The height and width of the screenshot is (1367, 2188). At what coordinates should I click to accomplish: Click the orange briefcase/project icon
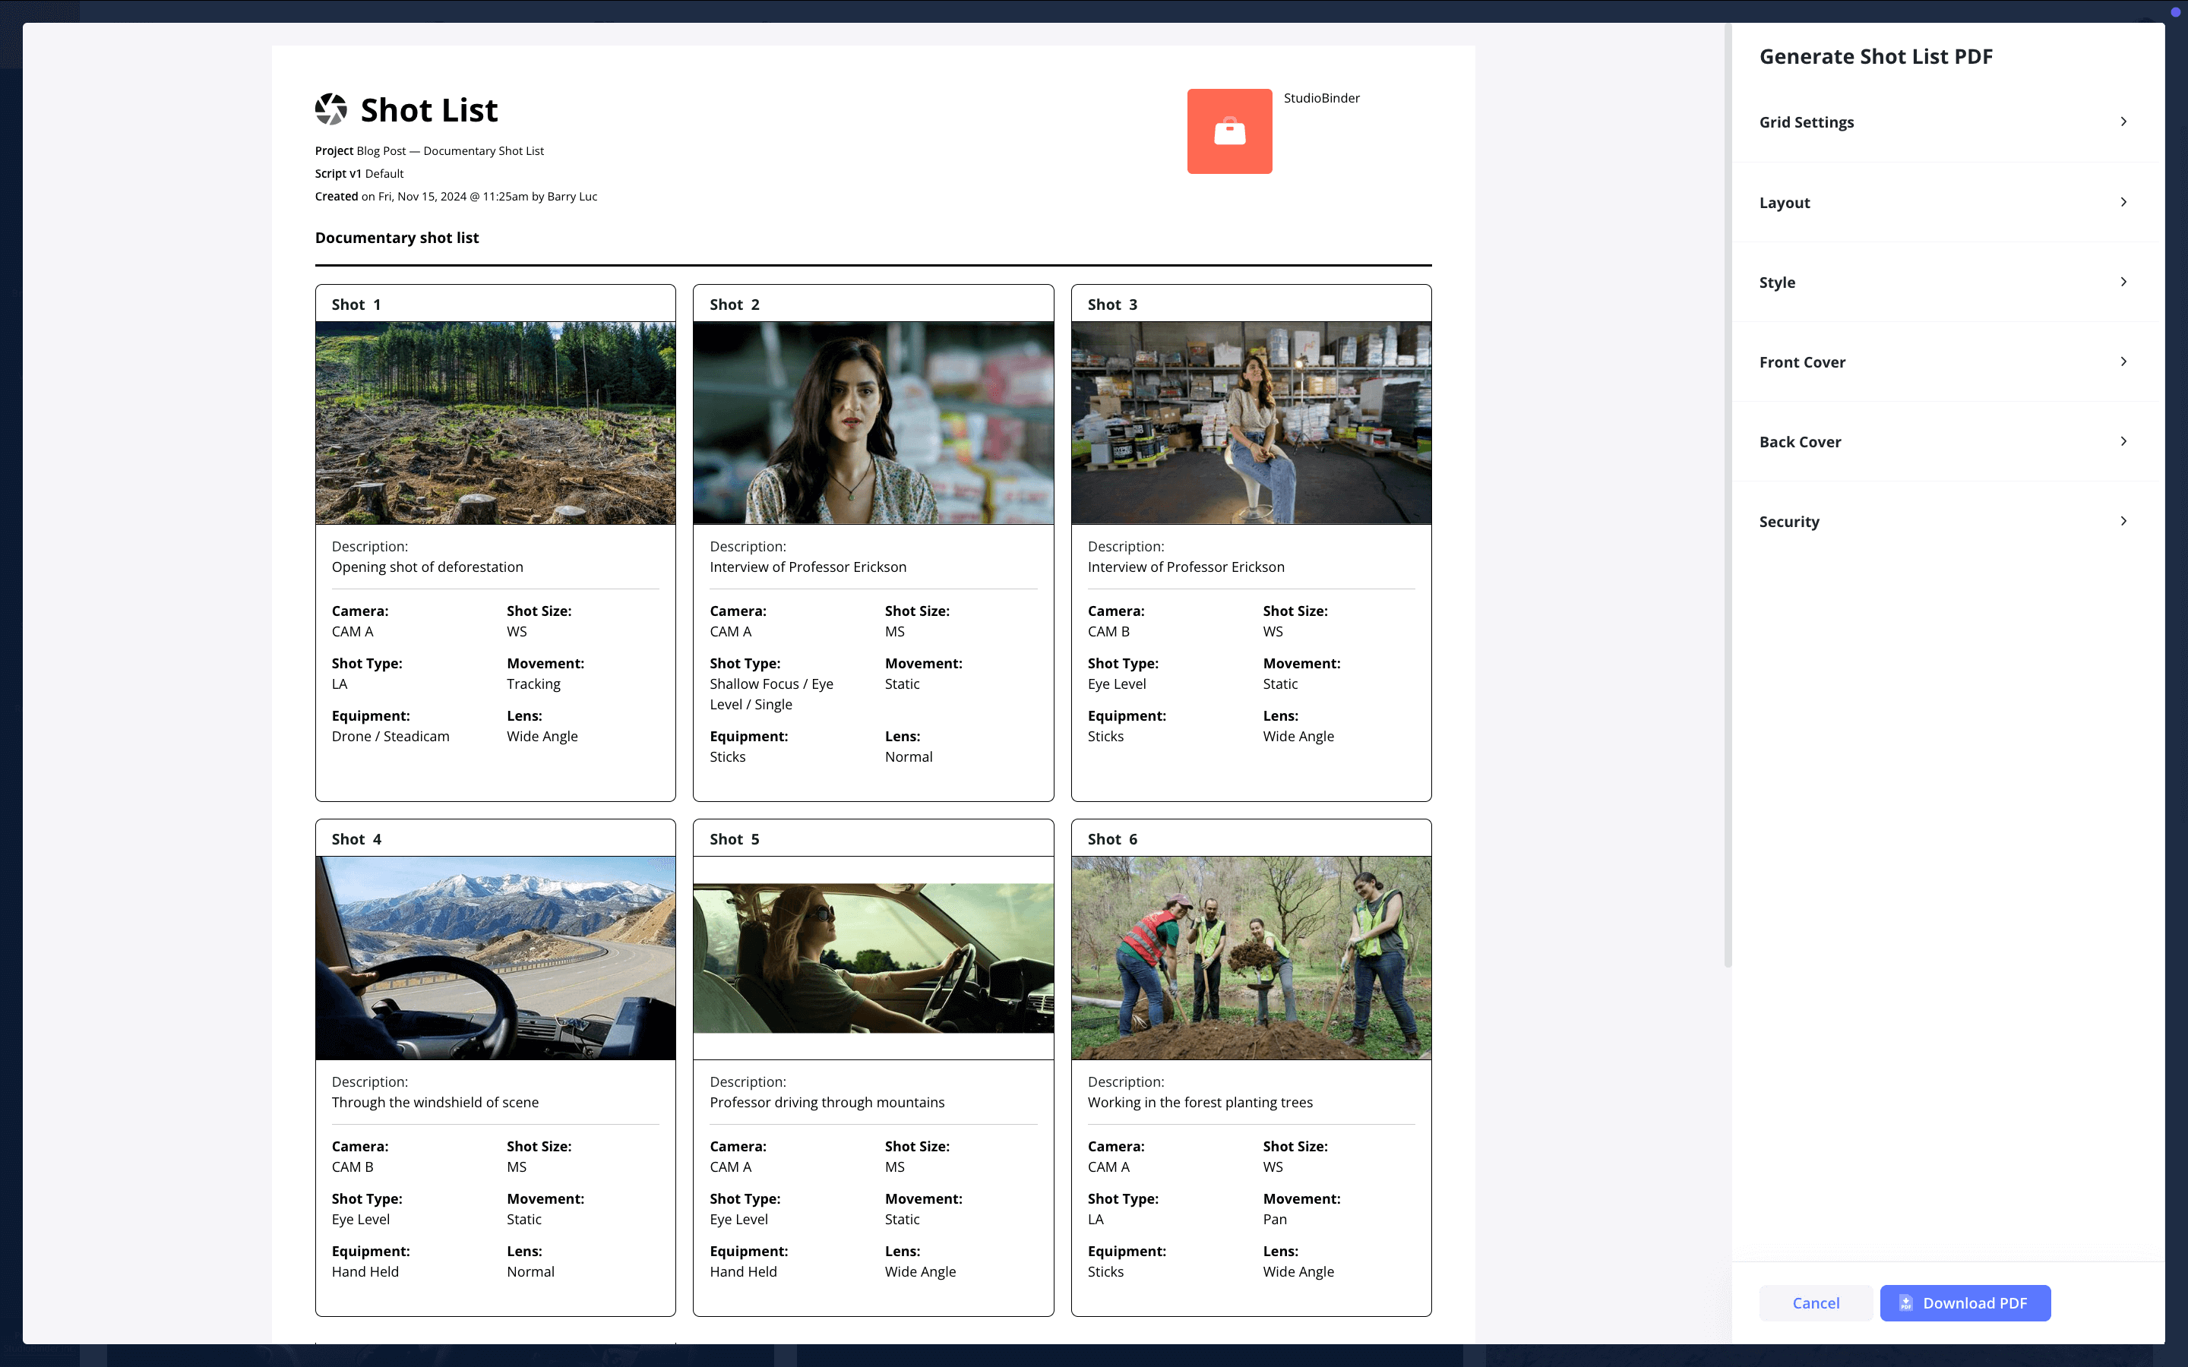[1228, 131]
